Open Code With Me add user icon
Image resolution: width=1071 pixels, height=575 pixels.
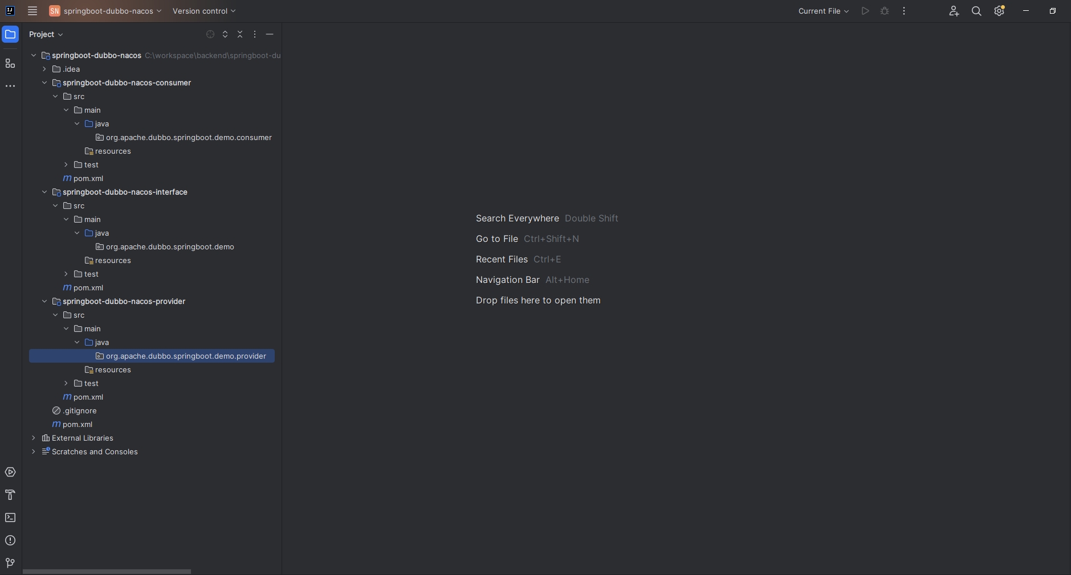coord(954,11)
